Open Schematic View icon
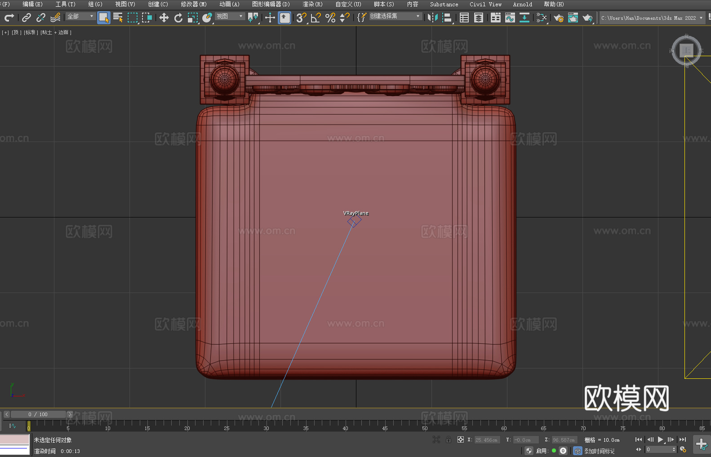The height and width of the screenshot is (457, 711). (x=542, y=18)
